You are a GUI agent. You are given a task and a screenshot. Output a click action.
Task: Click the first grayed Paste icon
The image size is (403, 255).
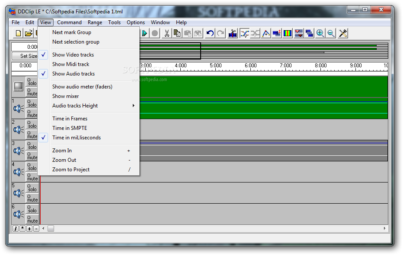point(188,33)
